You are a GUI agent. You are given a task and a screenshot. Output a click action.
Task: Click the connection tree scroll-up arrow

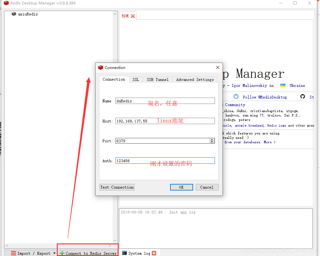[x=115, y=14]
